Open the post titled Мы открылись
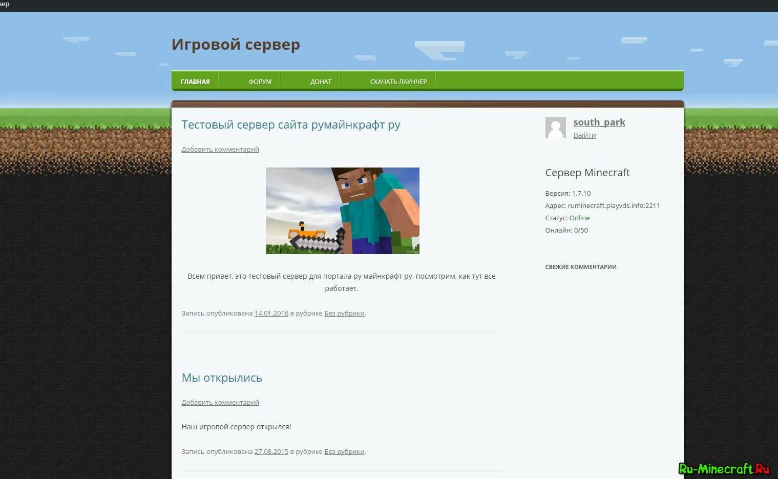The height and width of the screenshot is (479, 778). pos(222,378)
